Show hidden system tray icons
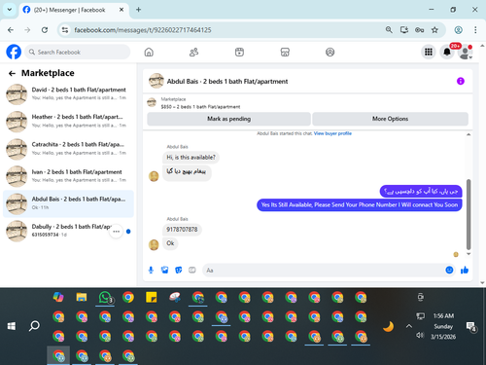This screenshot has height=365, width=486. 409,326
